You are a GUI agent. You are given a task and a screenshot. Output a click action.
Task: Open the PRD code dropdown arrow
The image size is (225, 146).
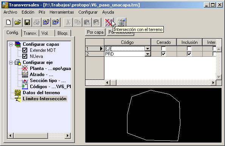(x=147, y=54)
